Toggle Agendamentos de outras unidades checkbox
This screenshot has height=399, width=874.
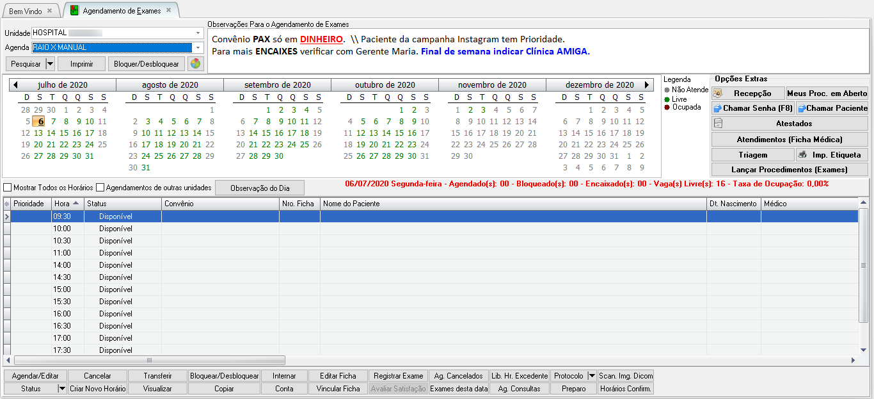(100, 188)
